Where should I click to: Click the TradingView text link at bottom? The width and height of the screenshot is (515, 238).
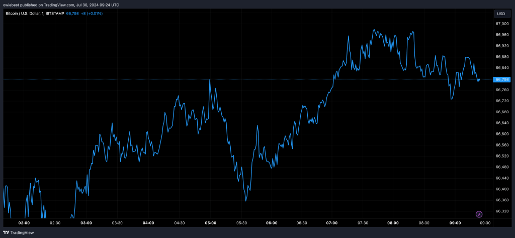22,233
